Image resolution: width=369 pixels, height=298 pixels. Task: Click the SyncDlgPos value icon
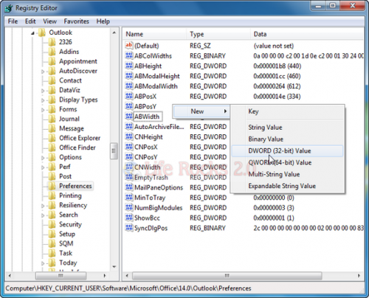[129, 228]
